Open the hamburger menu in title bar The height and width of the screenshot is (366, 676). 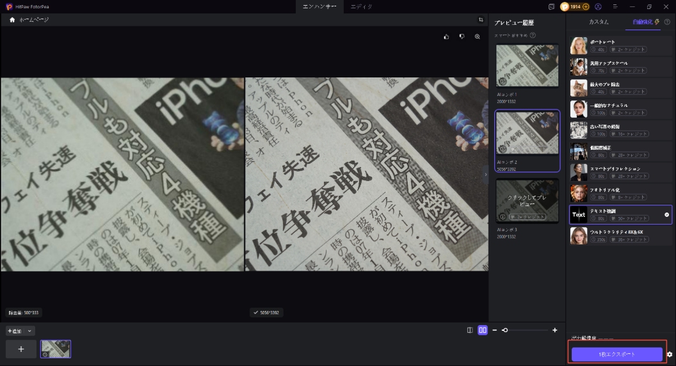click(x=615, y=6)
